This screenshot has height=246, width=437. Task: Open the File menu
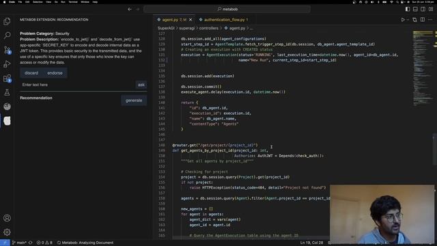pyautogui.click(x=20, y=2)
